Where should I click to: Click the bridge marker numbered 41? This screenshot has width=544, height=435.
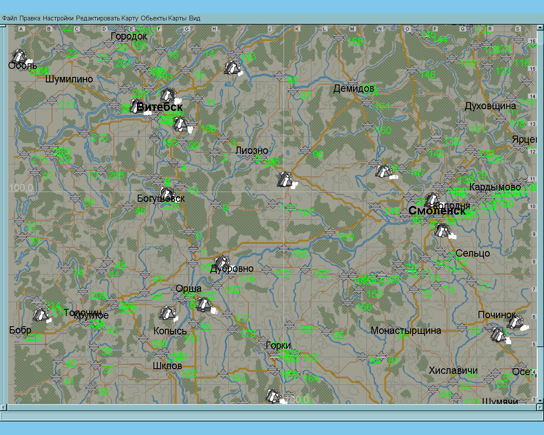pos(56,378)
